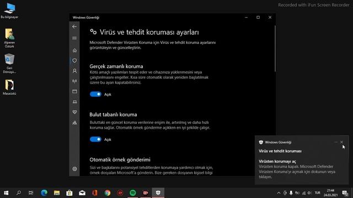Show hidden system tray icons
The width and height of the screenshot is (353, 198).
click(x=279, y=193)
